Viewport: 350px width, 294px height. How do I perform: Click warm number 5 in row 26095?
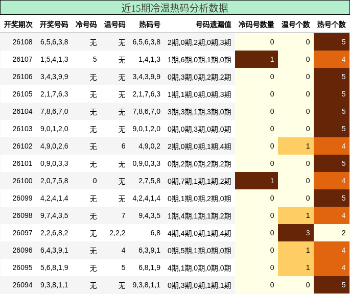click(123, 267)
